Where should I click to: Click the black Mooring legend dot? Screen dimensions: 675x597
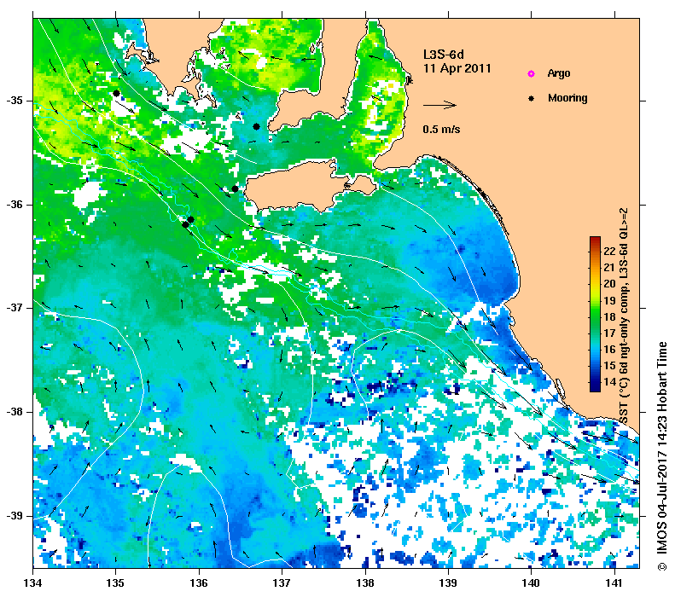tap(532, 98)
